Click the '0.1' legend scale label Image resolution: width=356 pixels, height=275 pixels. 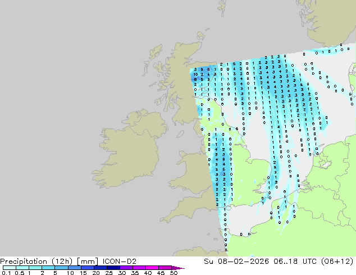[6, 273]
